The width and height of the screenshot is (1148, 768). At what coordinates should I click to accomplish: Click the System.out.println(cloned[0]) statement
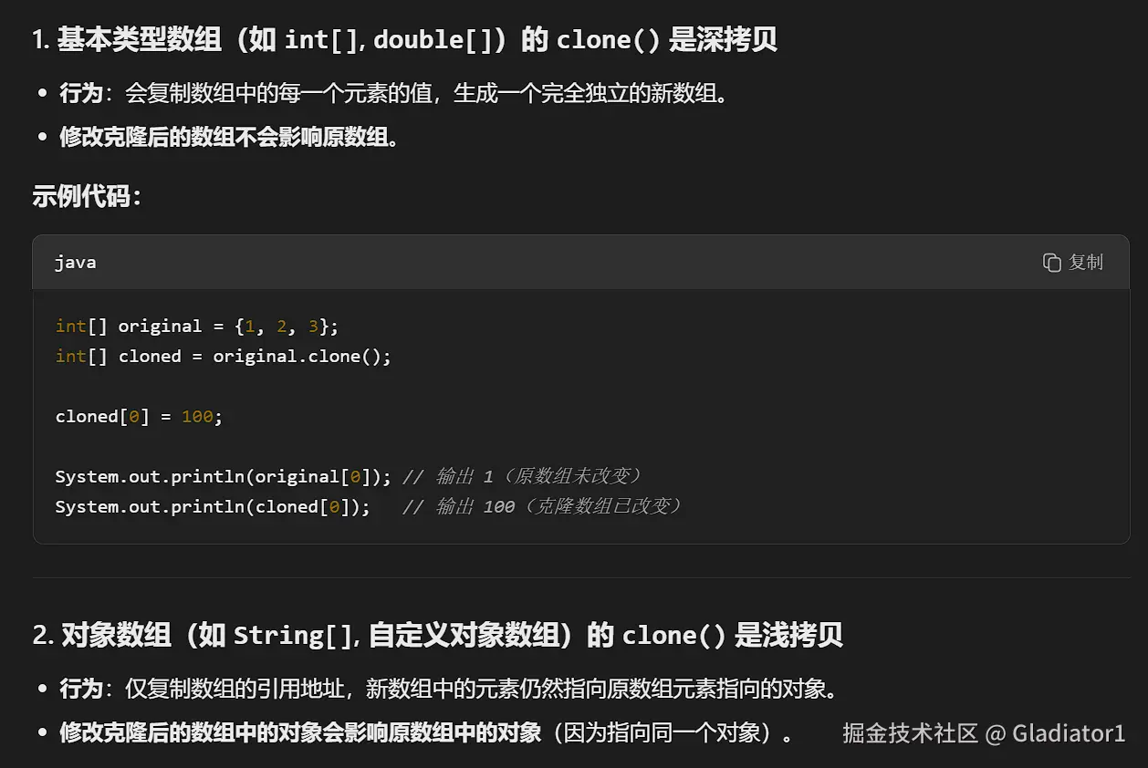[212, 507]
